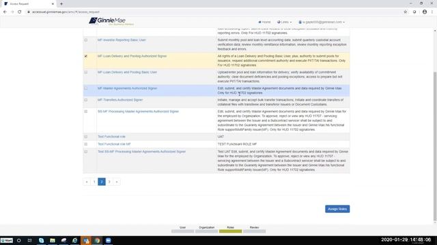Viewport: 437px width, 245px height.
Task: Check MF-Investor Reporting Basic User checkbox
Action: (86, 40)
